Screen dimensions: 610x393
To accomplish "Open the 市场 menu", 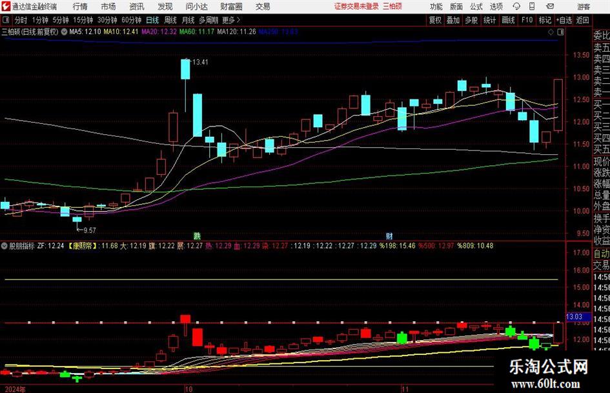I will (x=108, y=6).
